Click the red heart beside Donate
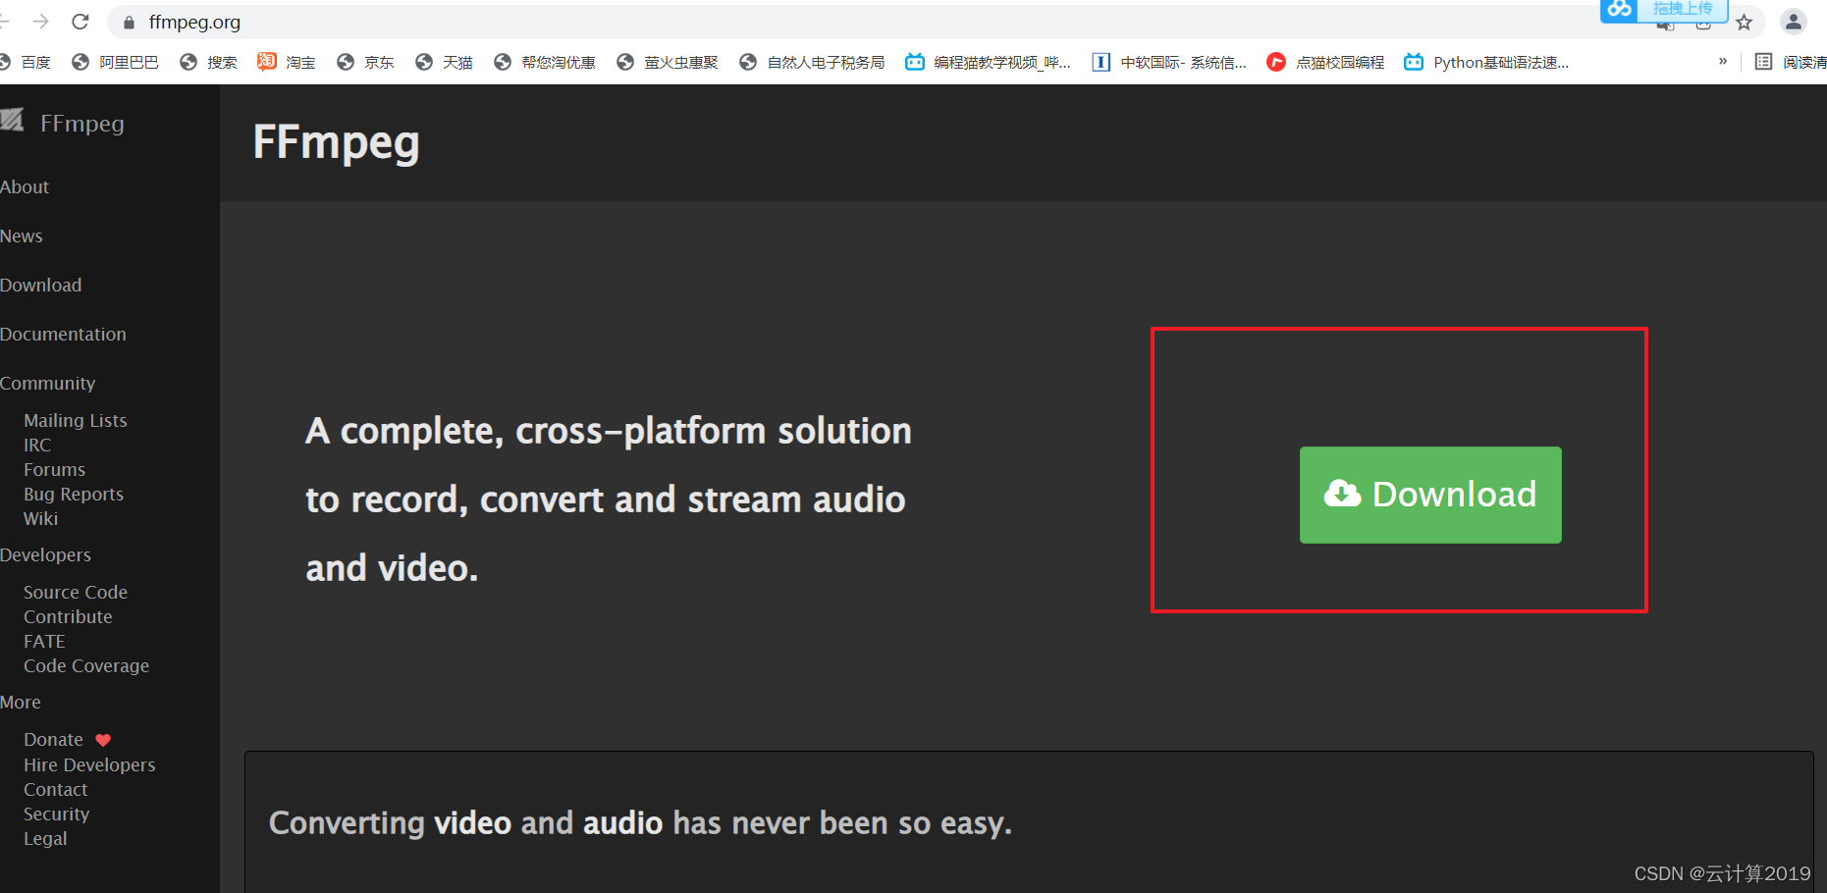The height and width of the screenshot is (893, 1827). 103,740
